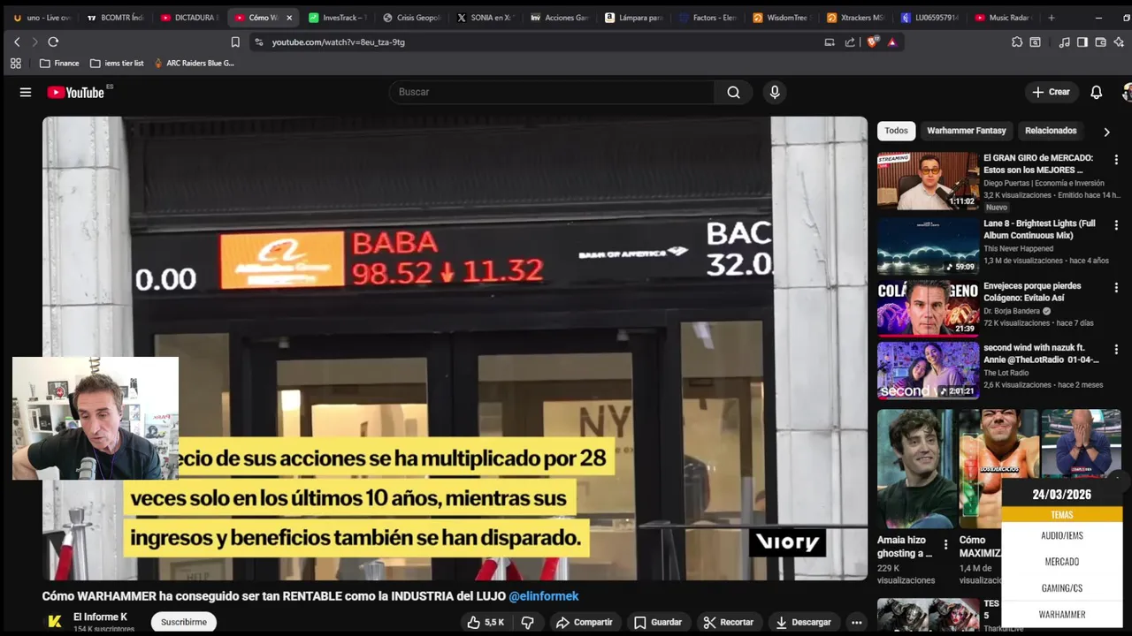Open the apps grid in bookmarks bar
The image size is (1132, 636).
(x=15, y=63)
